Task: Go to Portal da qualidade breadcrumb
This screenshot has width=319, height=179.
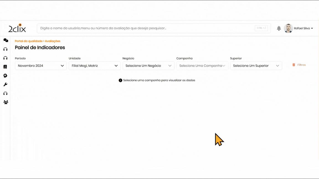Action: point(29,41)
